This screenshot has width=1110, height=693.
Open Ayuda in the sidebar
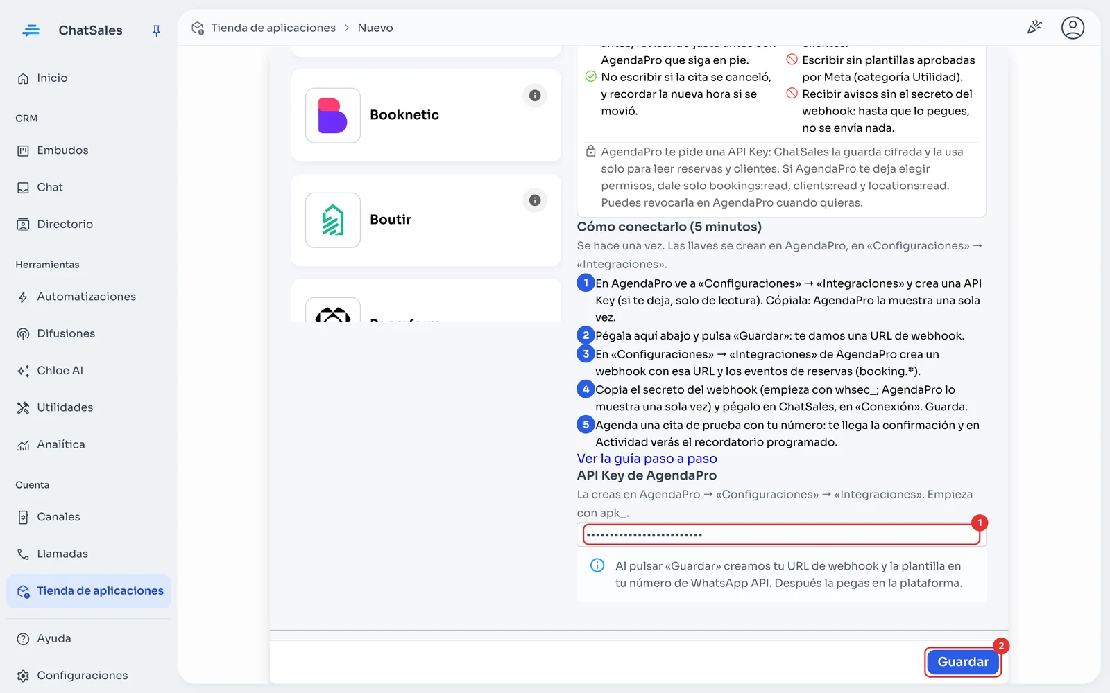[89, 639]
